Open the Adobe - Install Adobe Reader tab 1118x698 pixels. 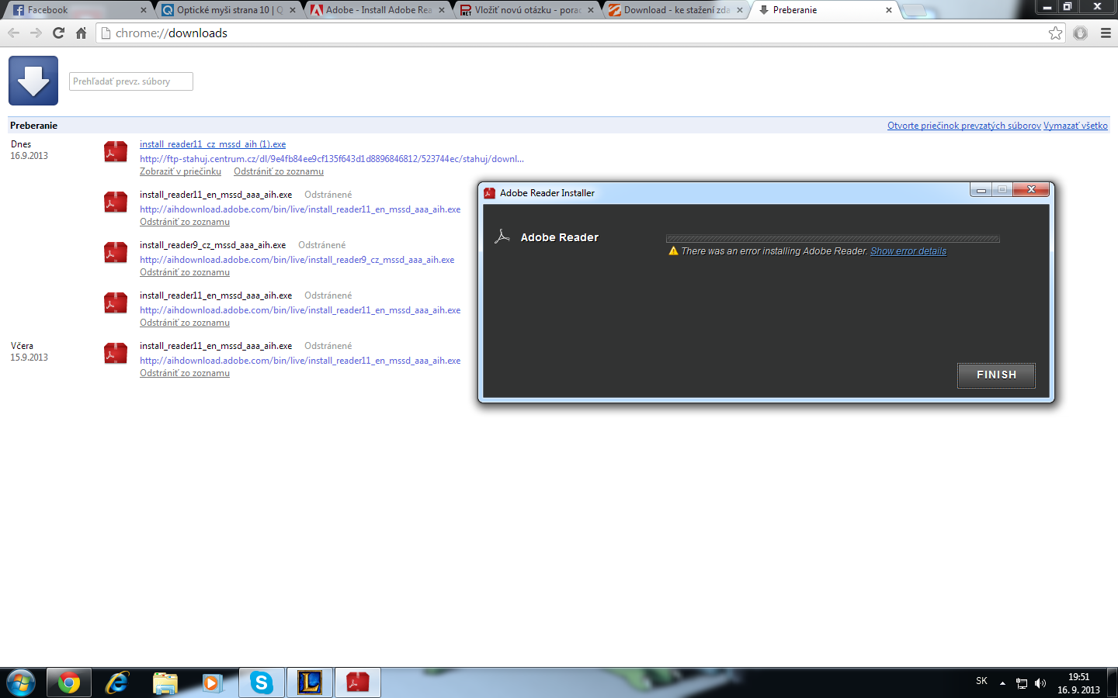(x=376, y=10)
